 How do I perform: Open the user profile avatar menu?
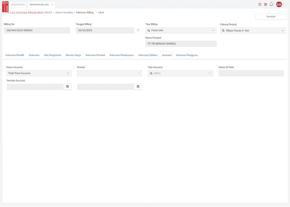pos(280,4)
